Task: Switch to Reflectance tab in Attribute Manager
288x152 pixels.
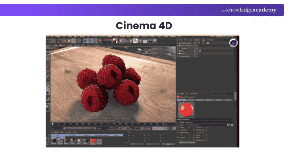Action: coord(200,100)
